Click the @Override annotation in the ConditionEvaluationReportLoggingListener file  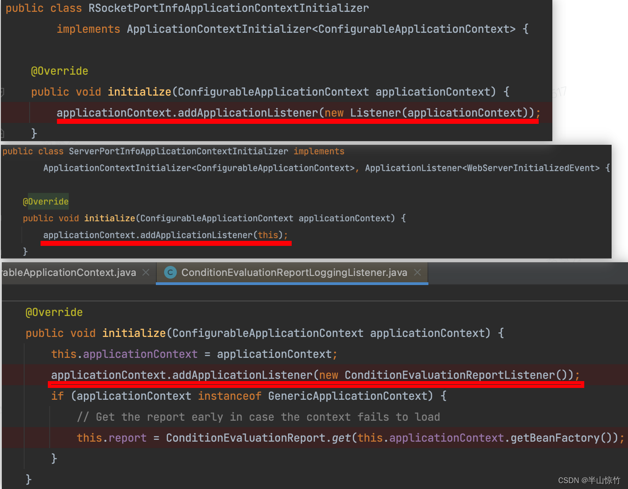coord(54,312)
